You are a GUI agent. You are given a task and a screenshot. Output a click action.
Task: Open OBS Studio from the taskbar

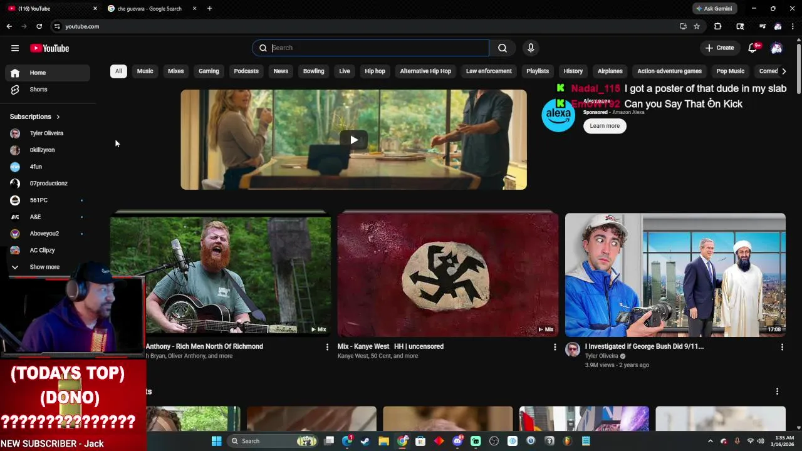pos(494,441)
